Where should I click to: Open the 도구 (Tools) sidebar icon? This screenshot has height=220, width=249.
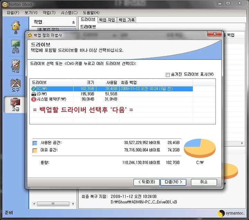coord(16,85)
